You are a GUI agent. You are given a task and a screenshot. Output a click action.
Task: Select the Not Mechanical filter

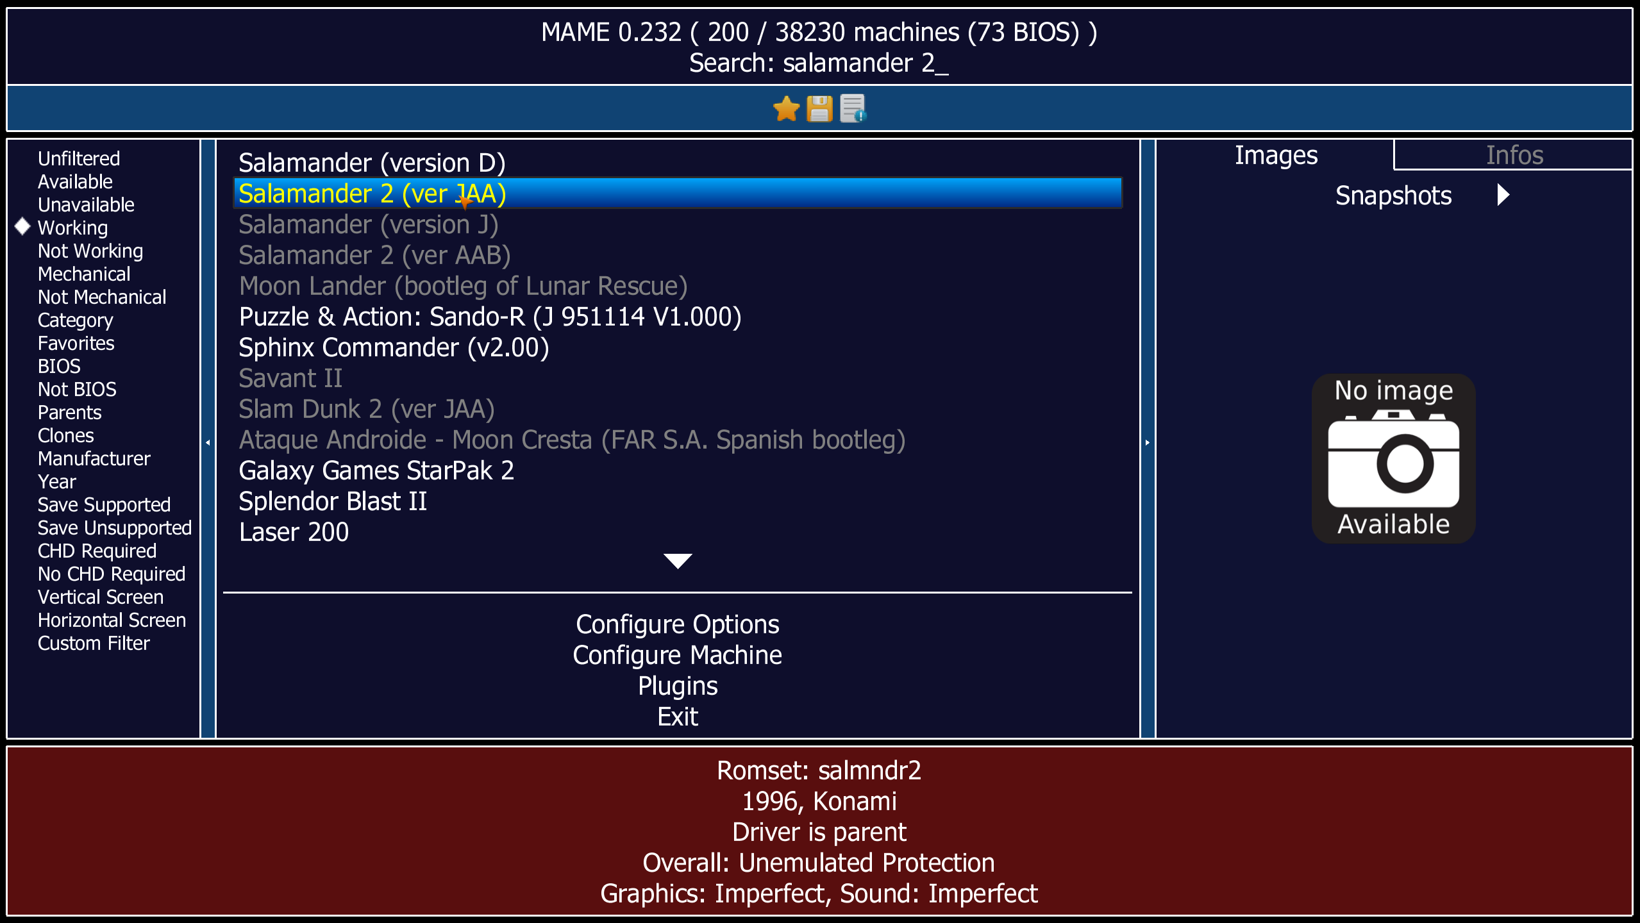pos(102,297)
